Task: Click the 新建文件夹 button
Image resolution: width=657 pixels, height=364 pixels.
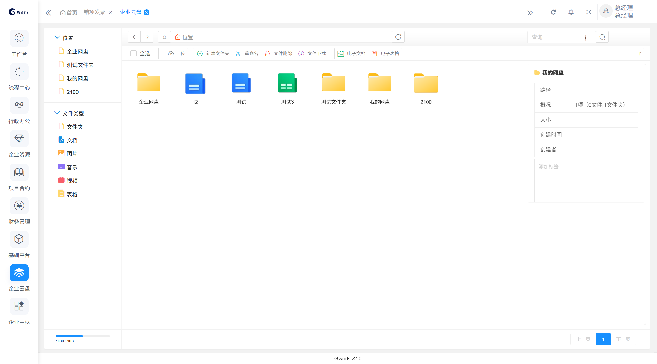Action: coord(213,53)
